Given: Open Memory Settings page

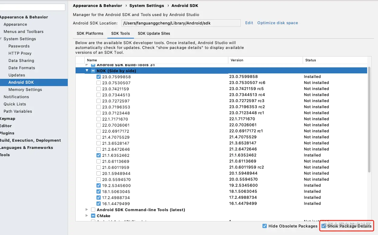Looking at the screenshot, I should [25, 90].
